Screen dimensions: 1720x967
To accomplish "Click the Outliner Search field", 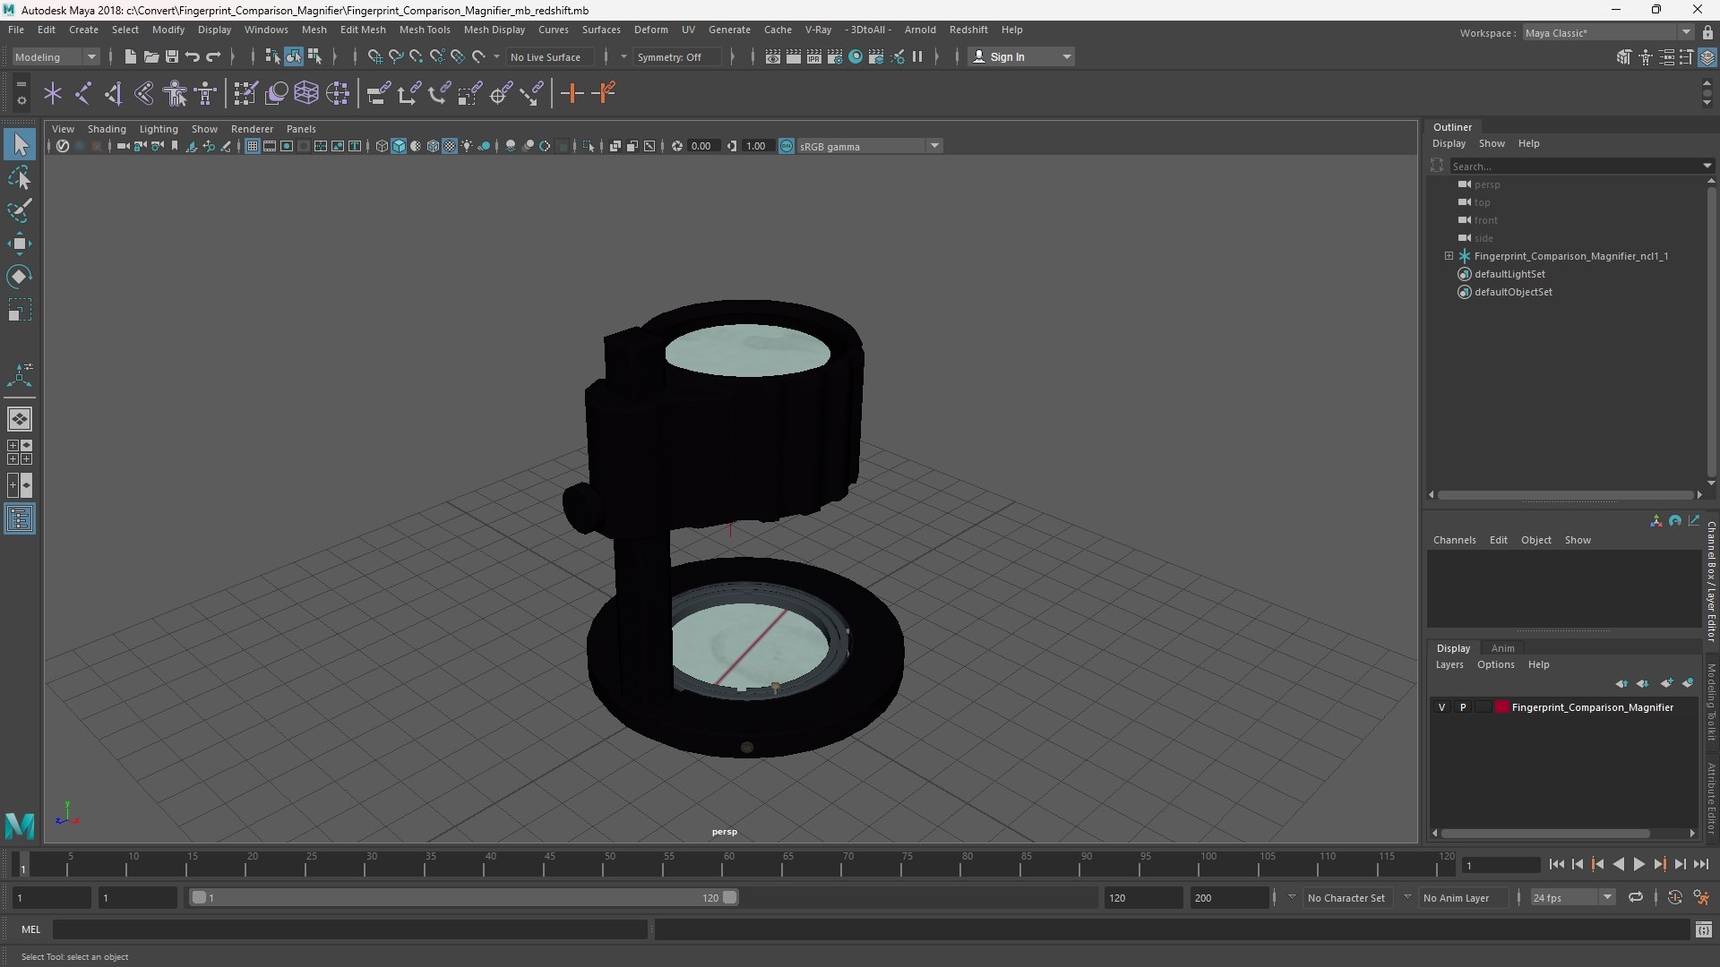I will click(x=1577, y=166).
